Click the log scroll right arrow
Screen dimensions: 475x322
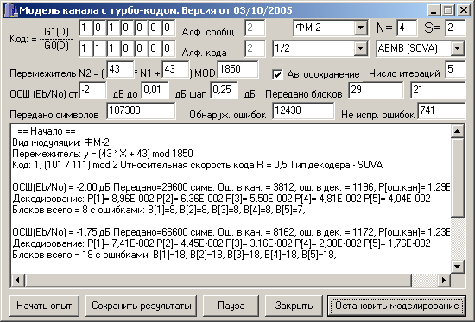[444, 281]
